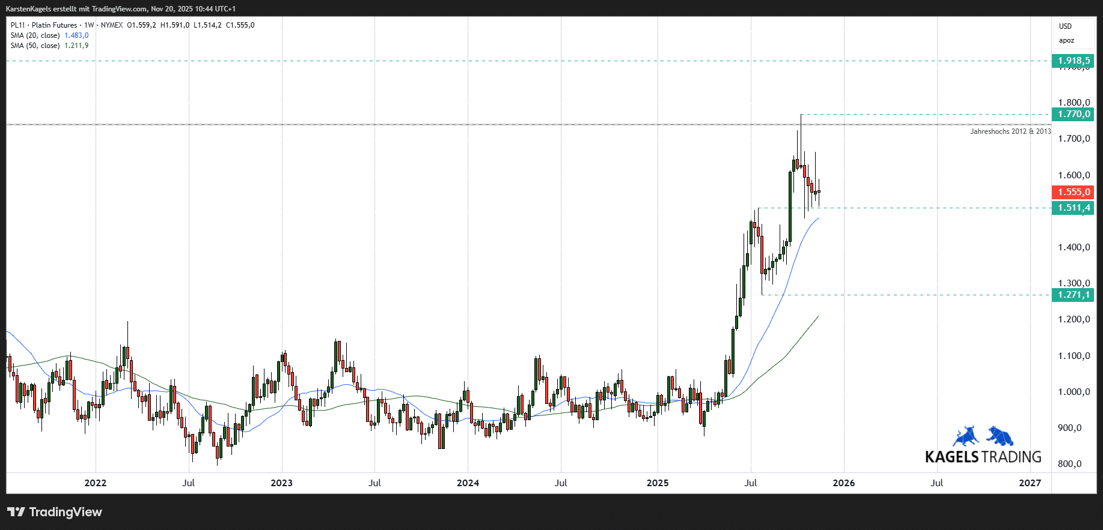Click the blue bull icon above Kagels Trading
Screen dimensions: 1103x530
(x=966, y=436)
